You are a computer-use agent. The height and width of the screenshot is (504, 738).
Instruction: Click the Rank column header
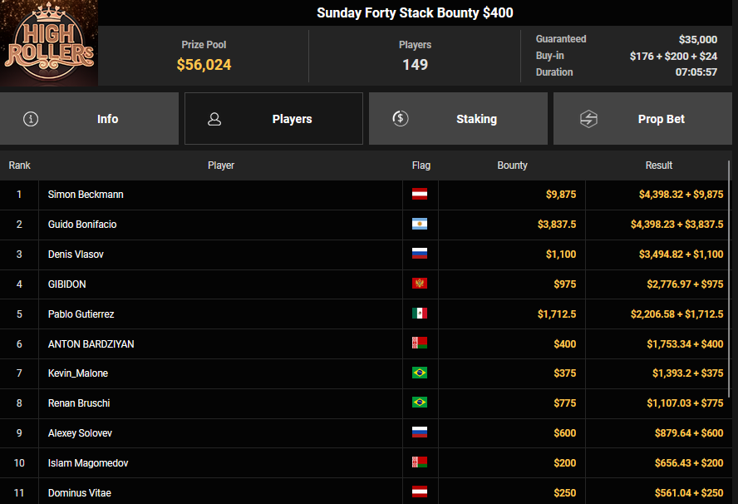(x=19, y=166)
